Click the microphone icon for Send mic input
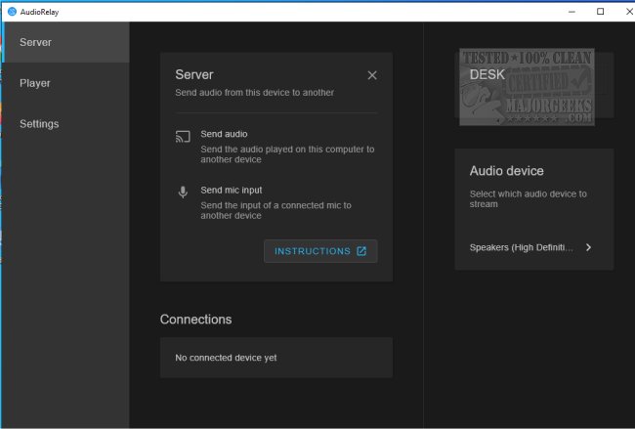Screen dimensions: 635x429 click(x=183, y=193)
